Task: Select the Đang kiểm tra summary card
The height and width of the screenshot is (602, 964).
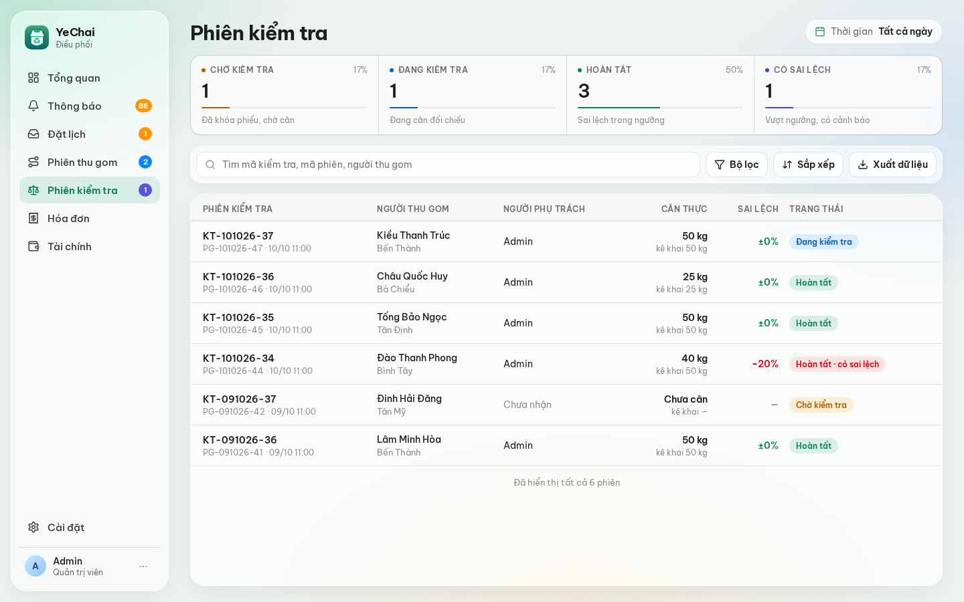Action: (473, 95)
